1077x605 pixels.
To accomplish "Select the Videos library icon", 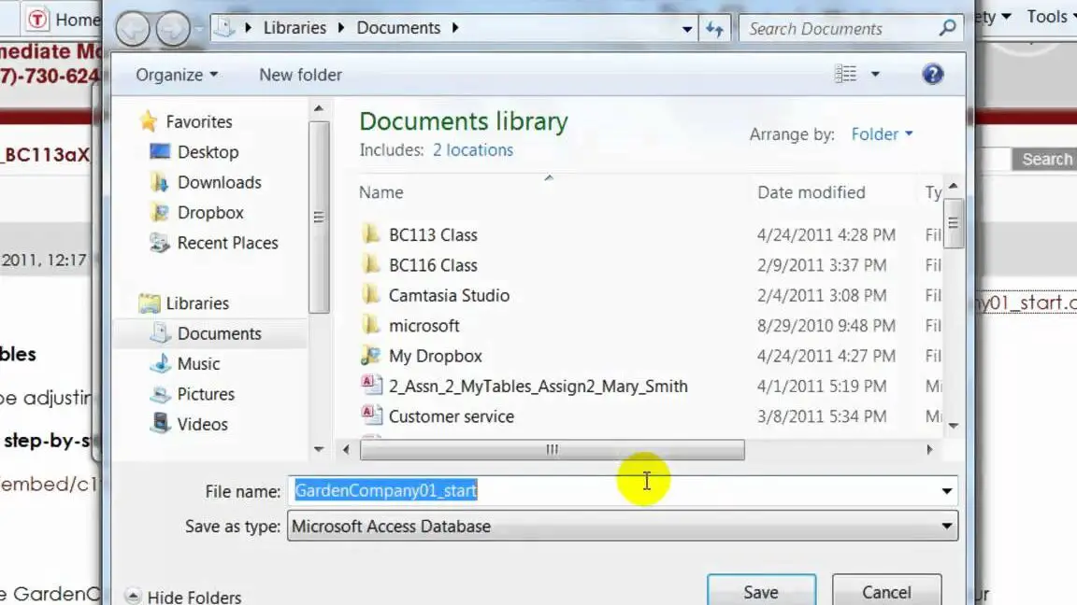I will 159,423.
